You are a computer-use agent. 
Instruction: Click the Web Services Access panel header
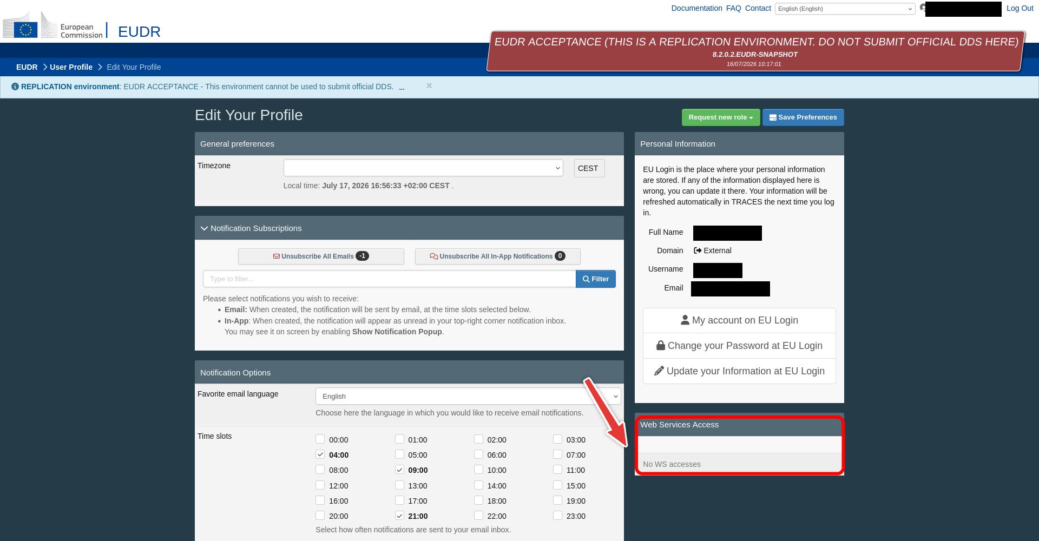(739, 425)
